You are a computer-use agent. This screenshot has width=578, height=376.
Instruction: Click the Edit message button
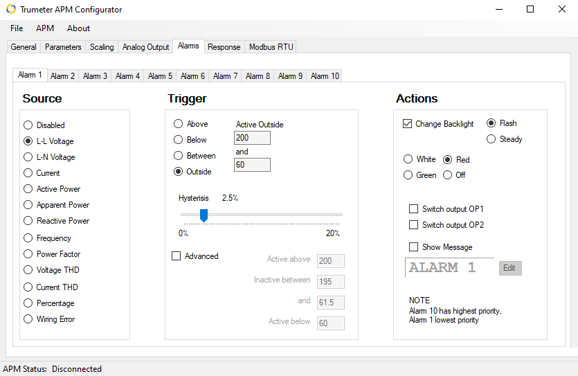510,268
